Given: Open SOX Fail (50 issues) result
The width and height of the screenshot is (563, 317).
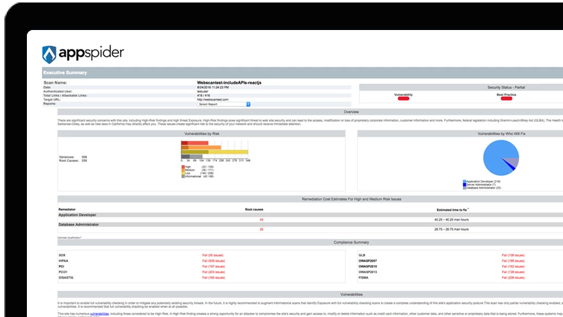Looking at the screenshot, I should pyautogui.click(x=213, y=255).
